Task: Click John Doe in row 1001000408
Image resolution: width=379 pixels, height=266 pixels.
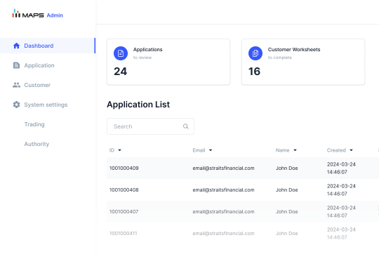Action: click(x=286, y=190)
